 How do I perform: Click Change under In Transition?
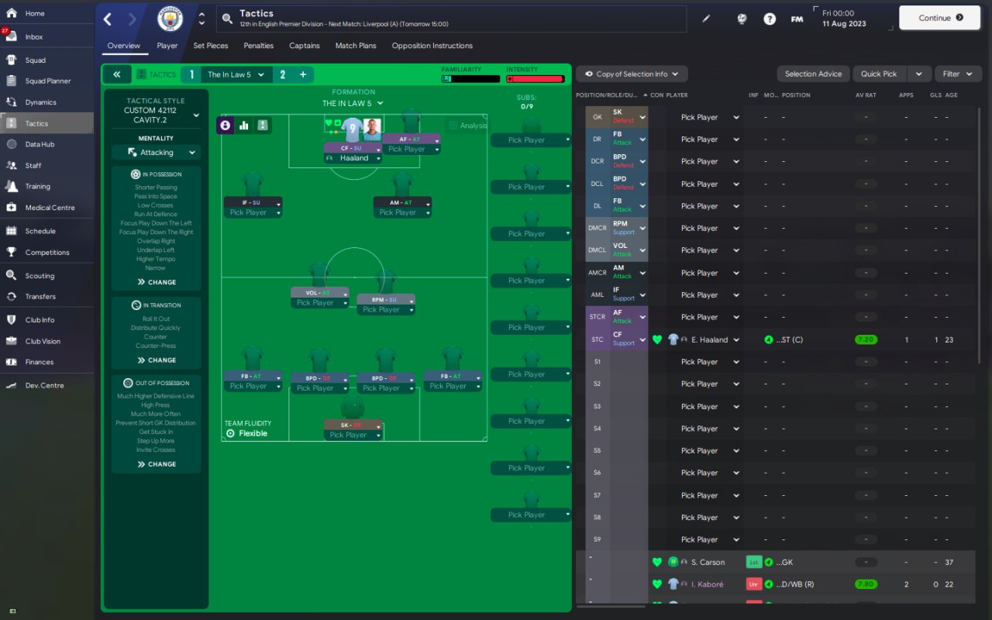pyautogui.click(x=157, y=360)
